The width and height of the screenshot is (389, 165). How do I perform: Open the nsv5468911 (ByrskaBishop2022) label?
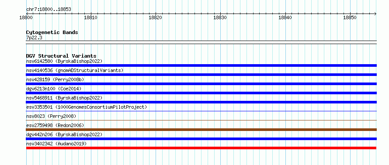[x=64, y=98]
